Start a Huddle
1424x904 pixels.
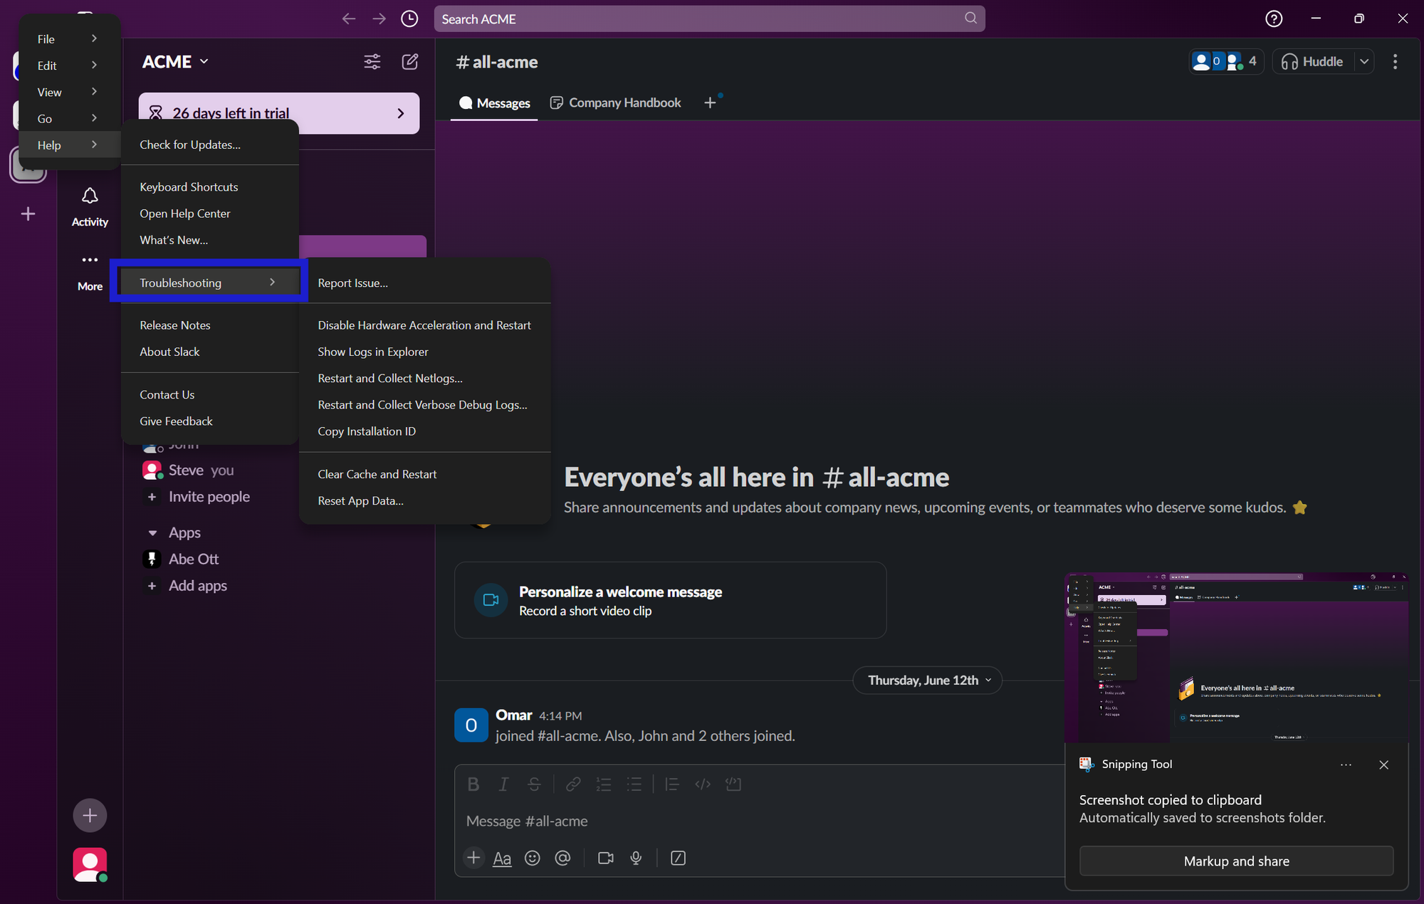[x=1314, y=62]
